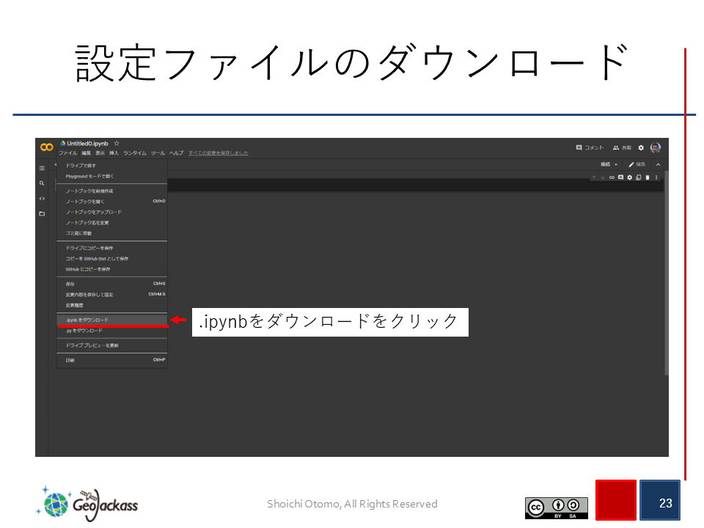The width and height of the screenshot is (704, 528).
Task: Click the search icon in left sidebar
Action: coord(42,183)
